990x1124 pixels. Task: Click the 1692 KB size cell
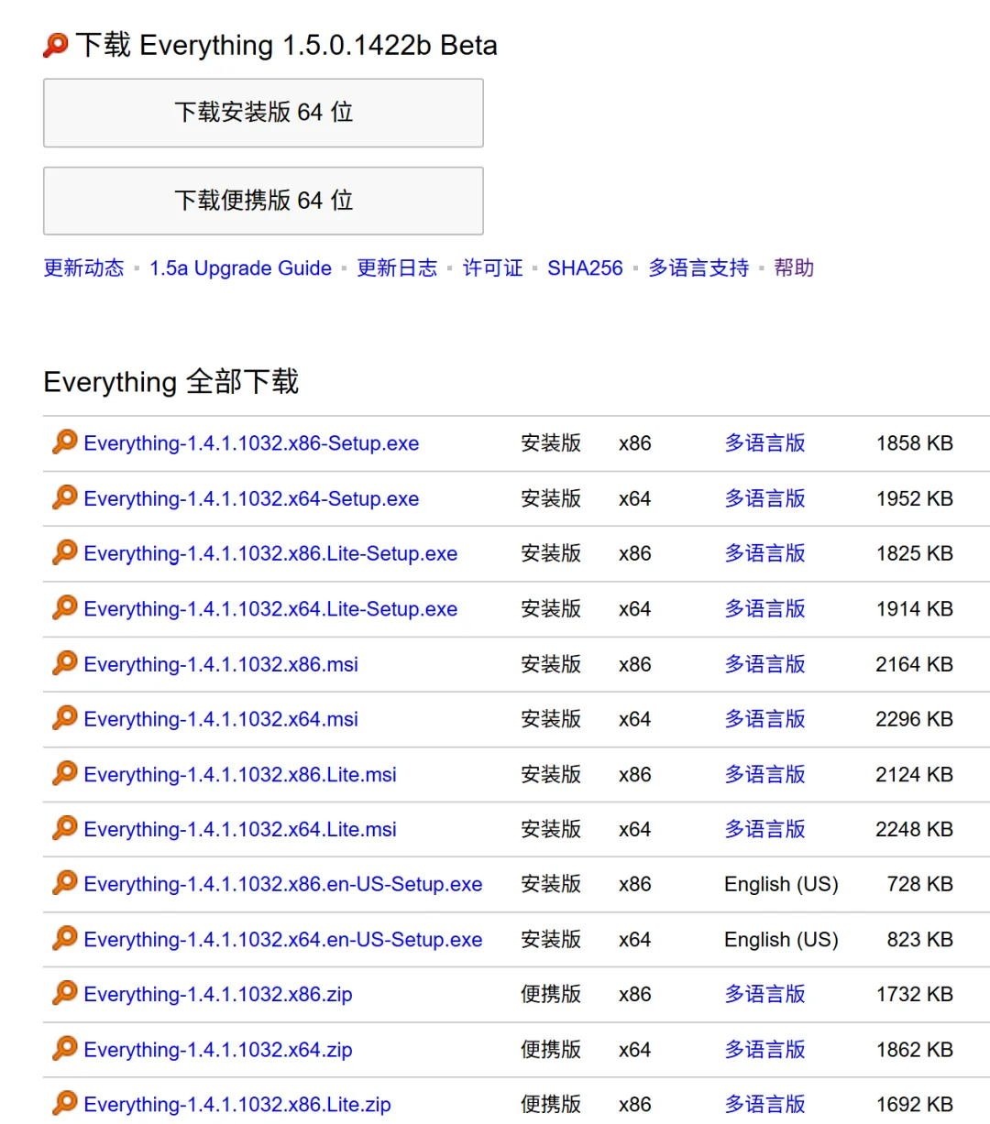915,1105
